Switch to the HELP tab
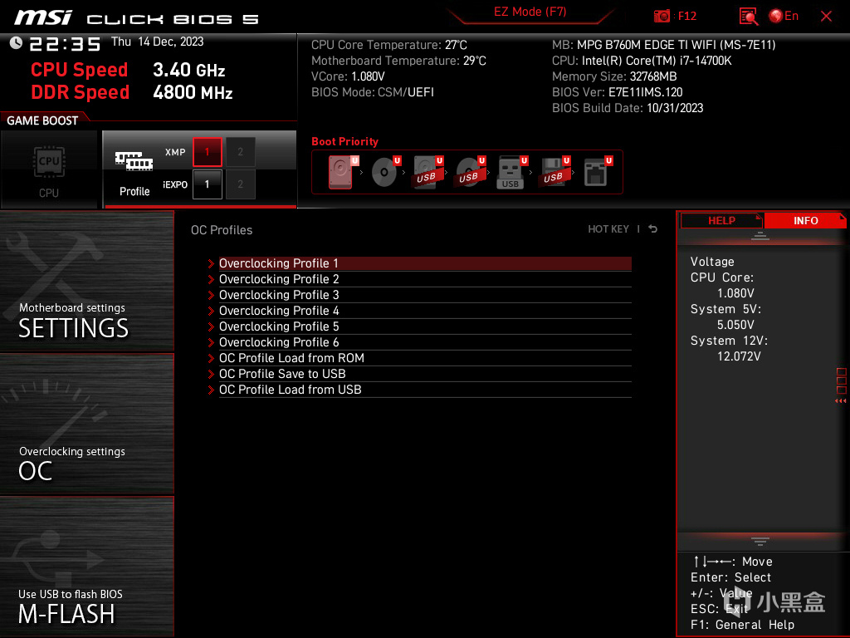This screenshot has width=850, height=638. pyautogui.click(x=721, y=221)
